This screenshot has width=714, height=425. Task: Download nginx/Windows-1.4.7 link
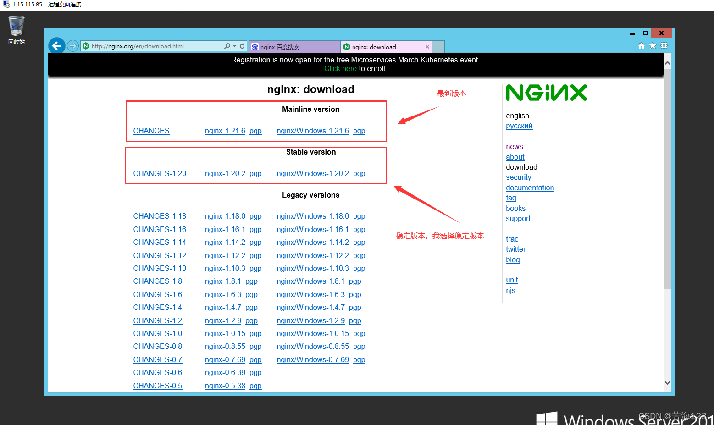pos(311,307)
